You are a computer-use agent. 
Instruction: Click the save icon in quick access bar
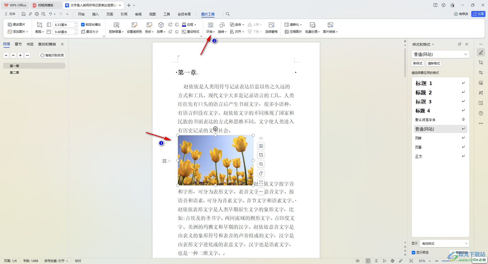point(24,14)
